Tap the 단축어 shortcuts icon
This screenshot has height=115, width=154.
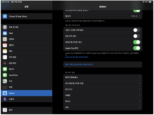click(x=5, y=99)
